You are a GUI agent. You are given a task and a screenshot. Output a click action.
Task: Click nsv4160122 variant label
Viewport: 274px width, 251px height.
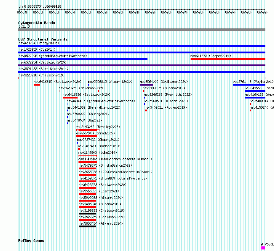(x=259, y=95)
